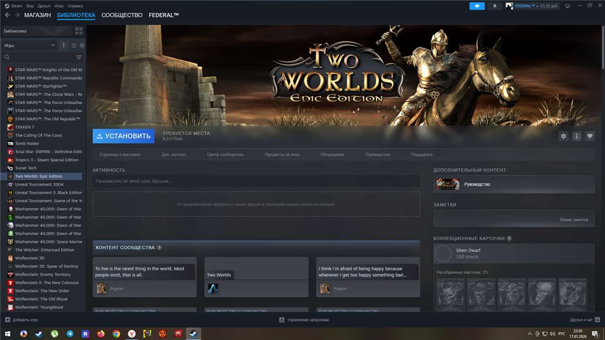Add Two Worlds to favorites heart

click(x=589, y=136)
